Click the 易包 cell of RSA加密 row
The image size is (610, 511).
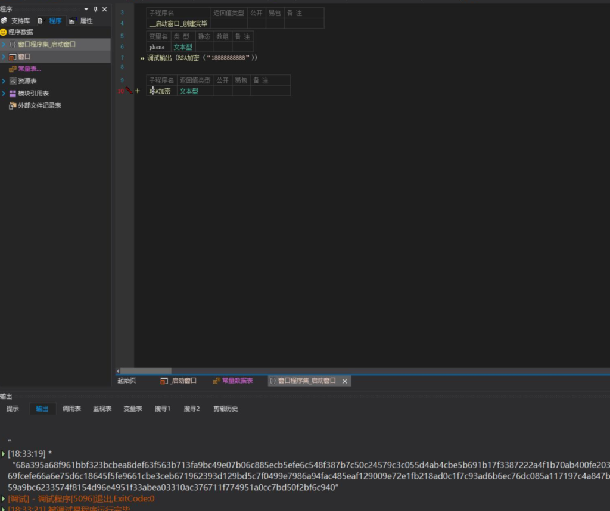241,91
